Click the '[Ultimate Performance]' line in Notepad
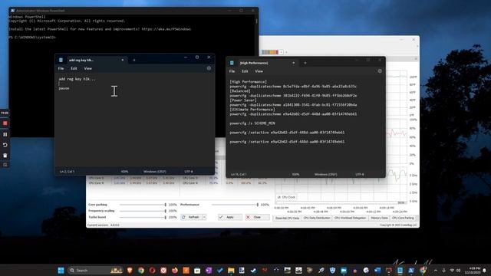This screenshot has width=491, height=276. click(x=252, y=110)
